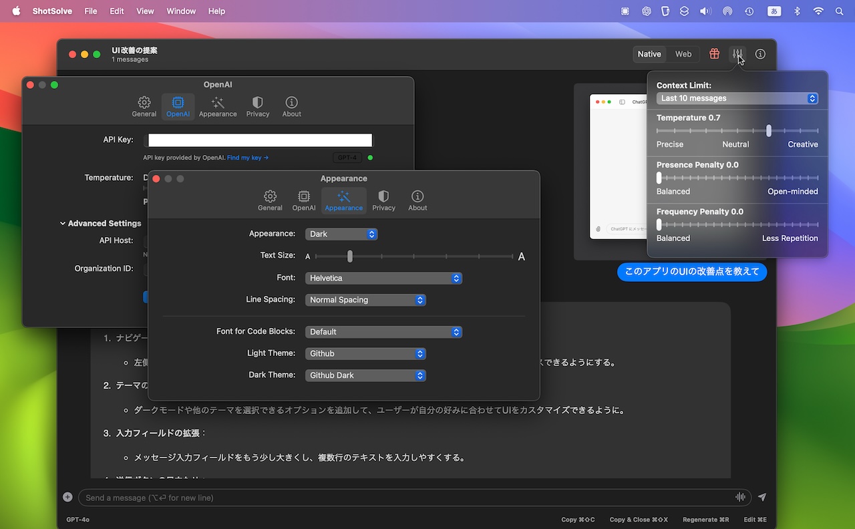Click the Find my key link

coord(248,158)
